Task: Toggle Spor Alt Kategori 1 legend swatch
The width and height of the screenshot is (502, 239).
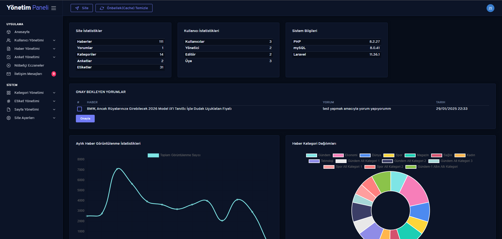Action: click(329, 167)
